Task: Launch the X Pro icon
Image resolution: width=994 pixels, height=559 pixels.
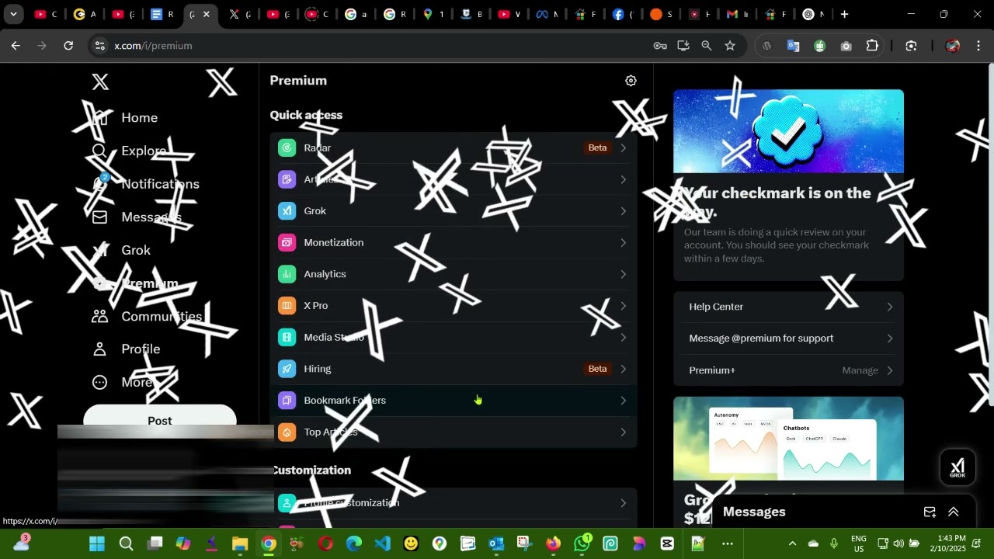Action: coord(287,306)
